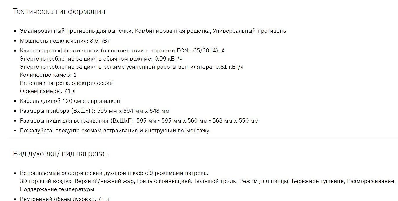The image size is (398, 201).
Task: Click the "Универсальный противень" text
Action: point(249,31)
